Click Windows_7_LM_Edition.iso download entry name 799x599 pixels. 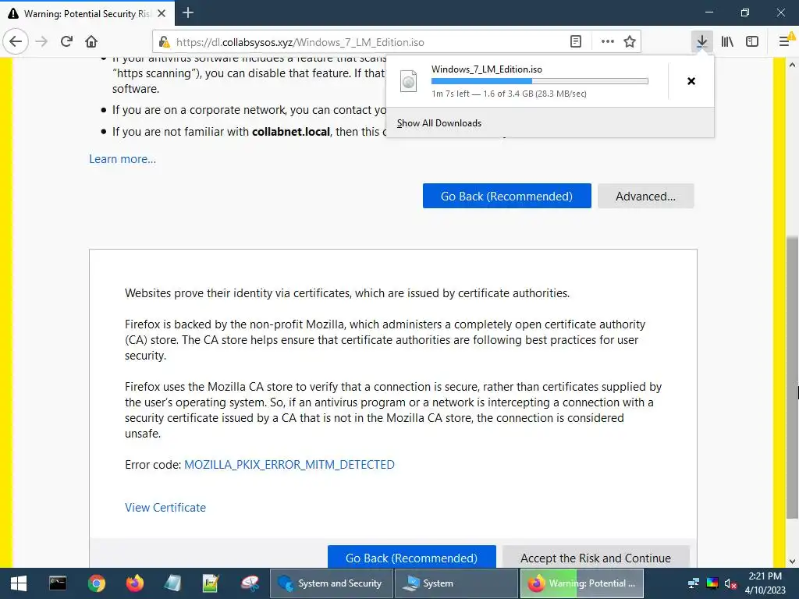pos(487,69)
